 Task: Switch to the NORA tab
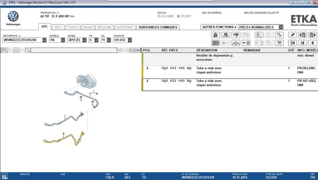tap(88, 27)
